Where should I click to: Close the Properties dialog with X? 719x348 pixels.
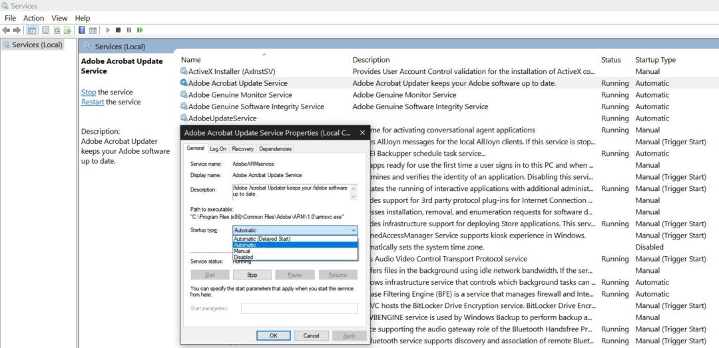(x=361, y=133)
